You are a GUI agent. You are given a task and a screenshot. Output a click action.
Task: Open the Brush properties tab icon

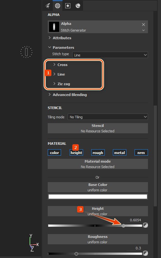click(48, 6)
